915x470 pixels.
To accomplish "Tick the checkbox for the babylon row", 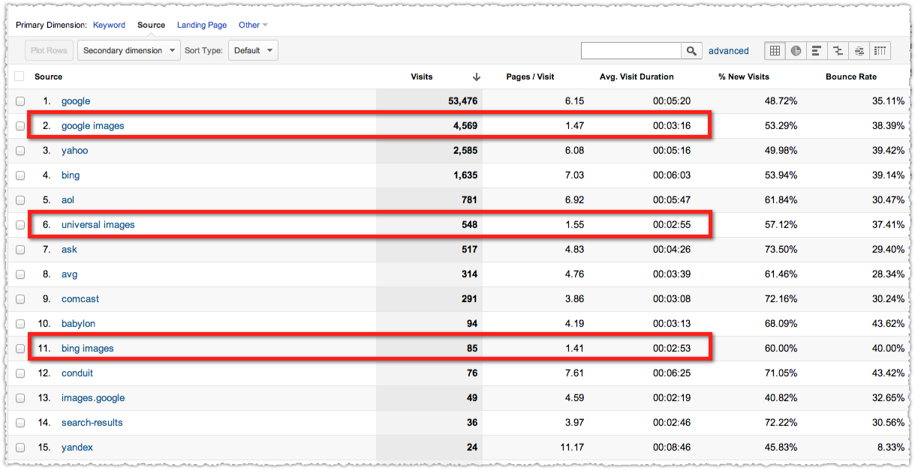I will point(20,324).
